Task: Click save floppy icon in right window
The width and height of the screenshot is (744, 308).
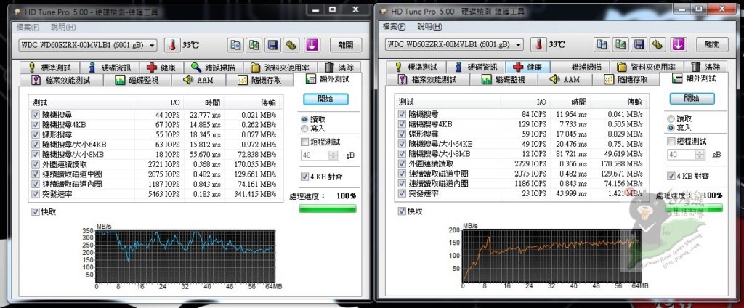Action: point(639,45)
